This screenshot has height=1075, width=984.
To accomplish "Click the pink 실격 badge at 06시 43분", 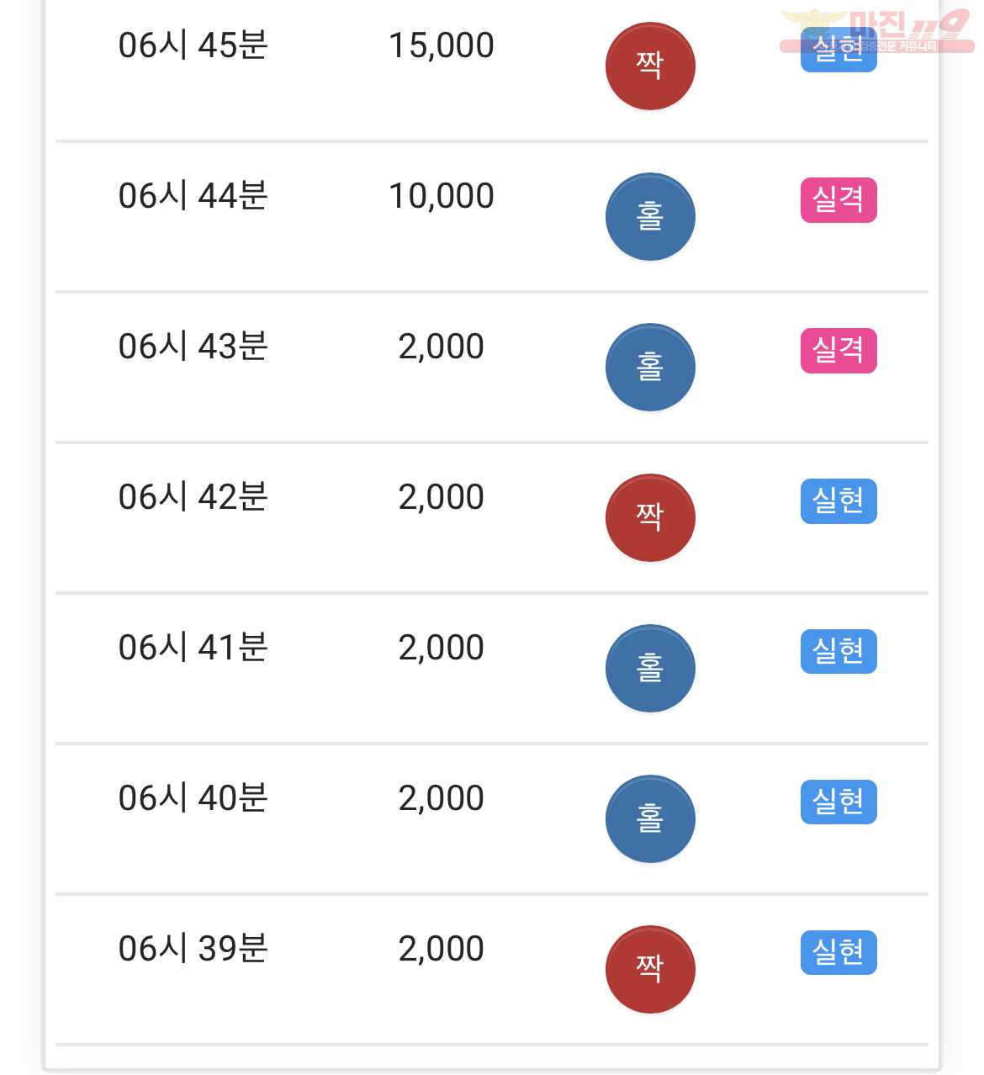I will point(839,351).
